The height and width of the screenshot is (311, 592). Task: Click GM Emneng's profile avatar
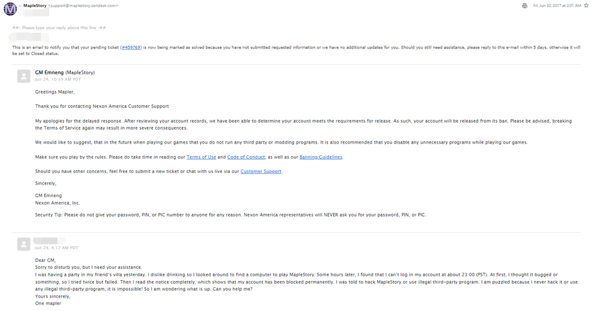pos(24,76)
